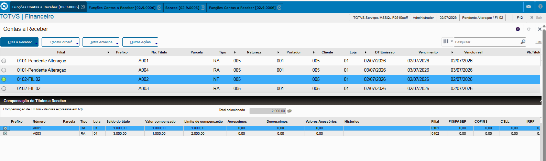The height and width of the screenshot is (161, 546).
Task: Click the 3.000,00 saldo cell of A003
Action: point(120,134)
